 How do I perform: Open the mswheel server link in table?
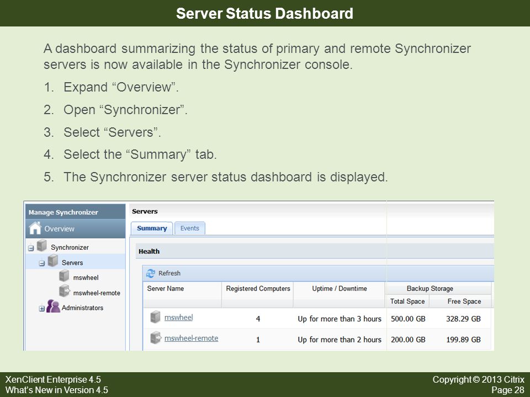[x=178, y=318]
